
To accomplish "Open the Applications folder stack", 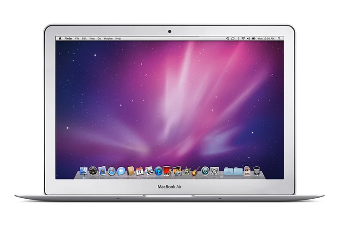I will click(x=228, y=171).
